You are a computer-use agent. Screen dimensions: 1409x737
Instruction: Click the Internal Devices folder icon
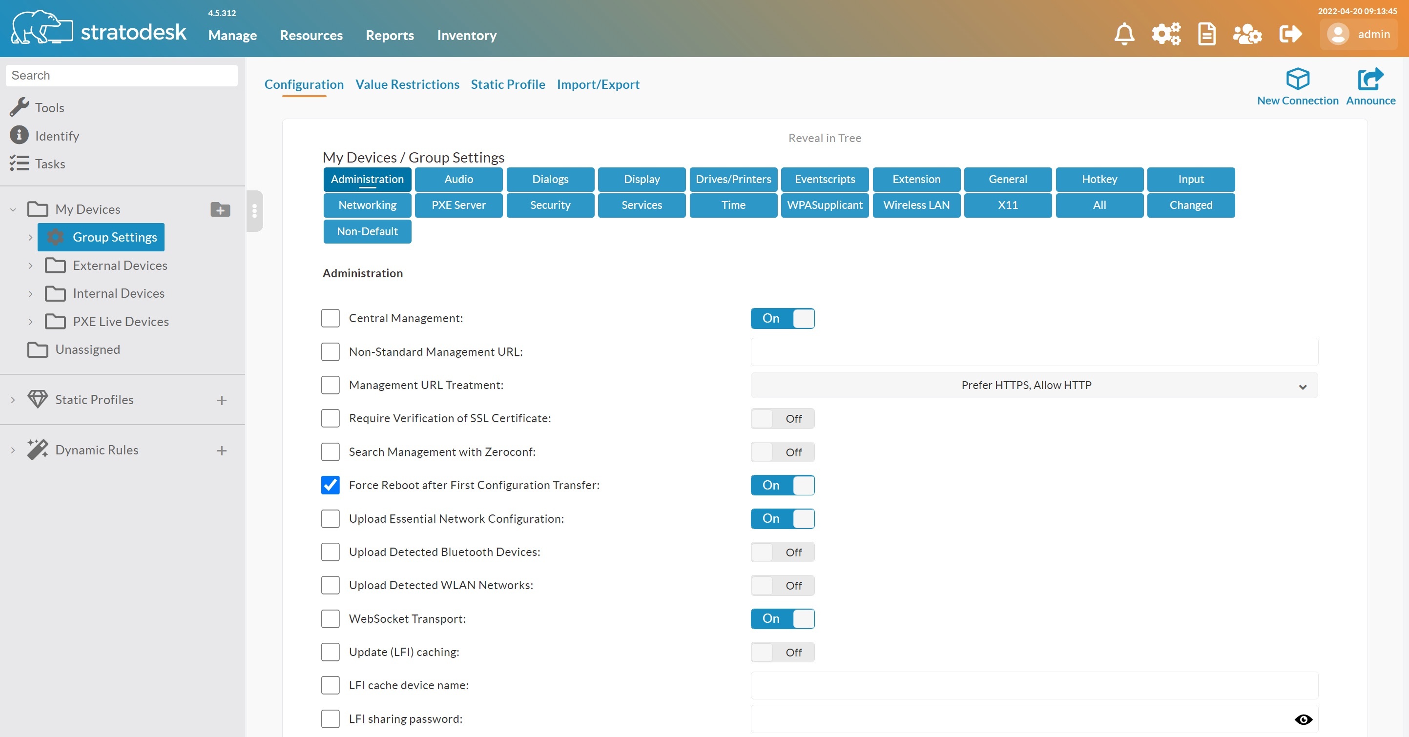[55, 293]
